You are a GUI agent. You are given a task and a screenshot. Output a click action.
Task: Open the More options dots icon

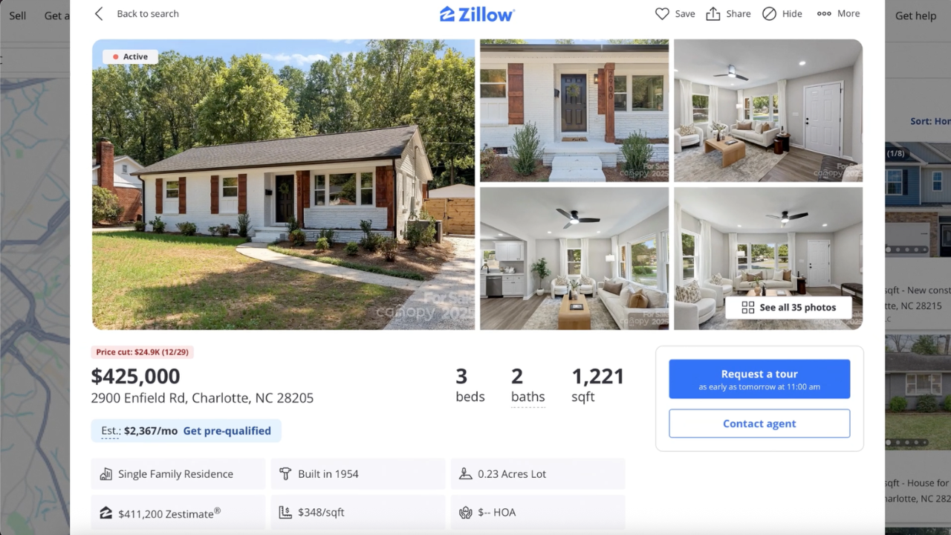[824, 13]
